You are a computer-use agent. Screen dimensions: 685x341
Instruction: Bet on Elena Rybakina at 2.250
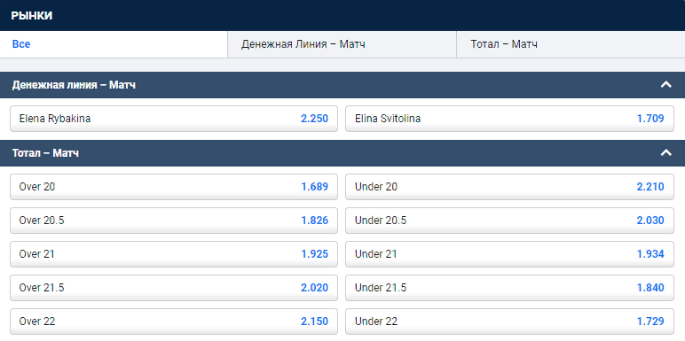coord(174,119)
